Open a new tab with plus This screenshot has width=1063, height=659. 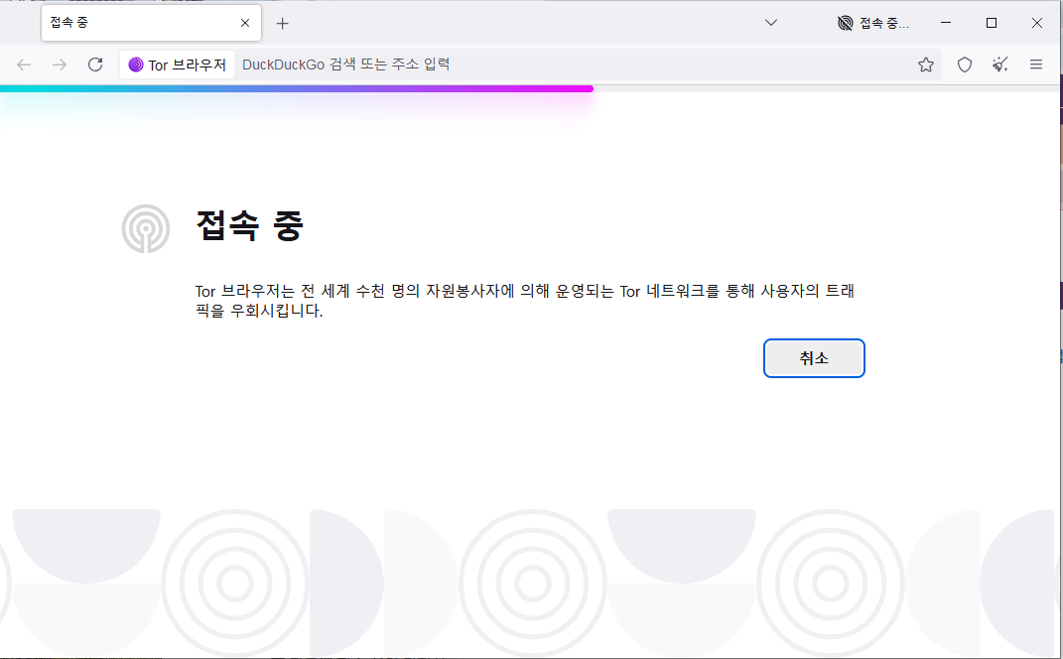point(283,23)
